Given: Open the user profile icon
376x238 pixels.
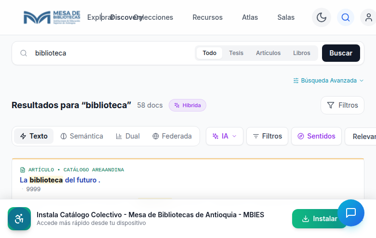Looking at the screenshot, I should (x=368, y=17).
